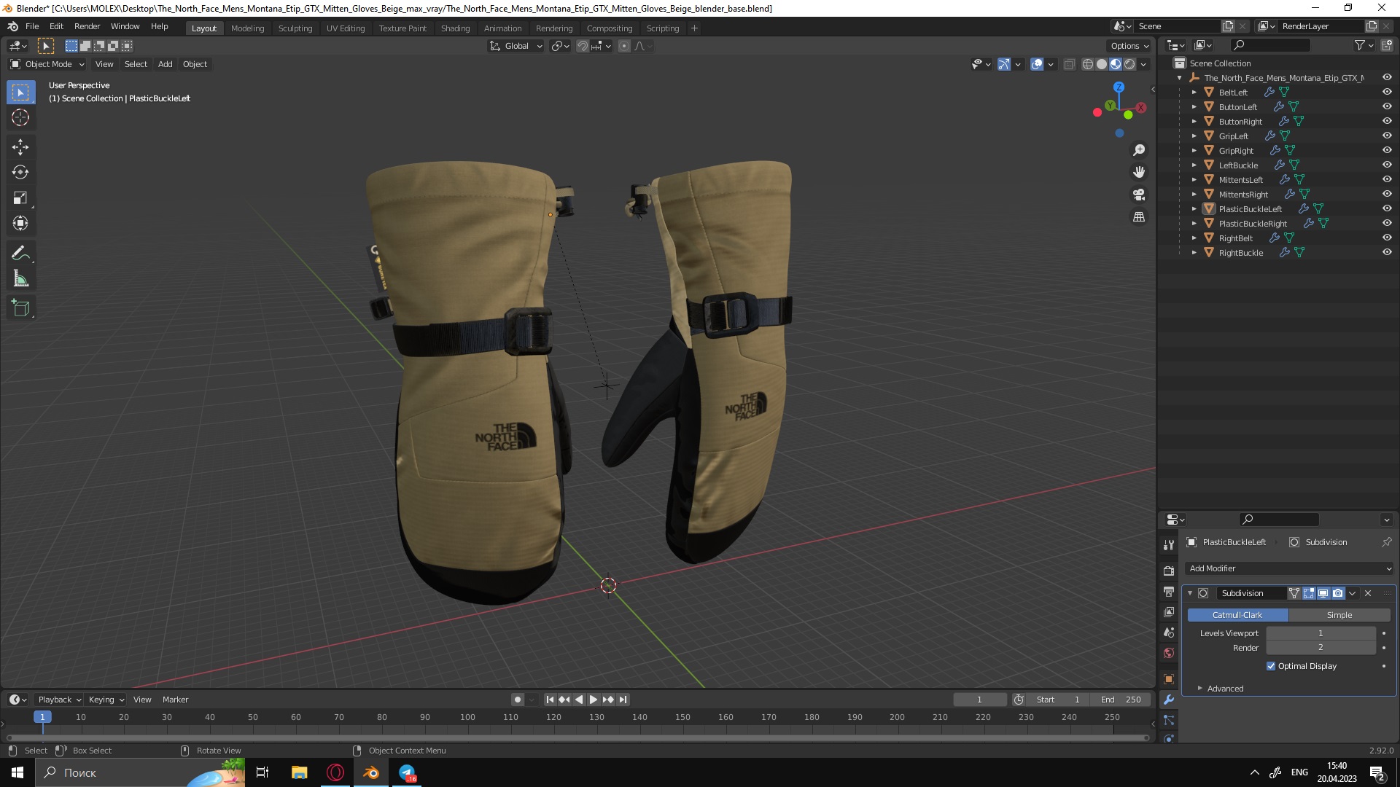Open Global transform orientation dropdown

click(x=516, y=46)
